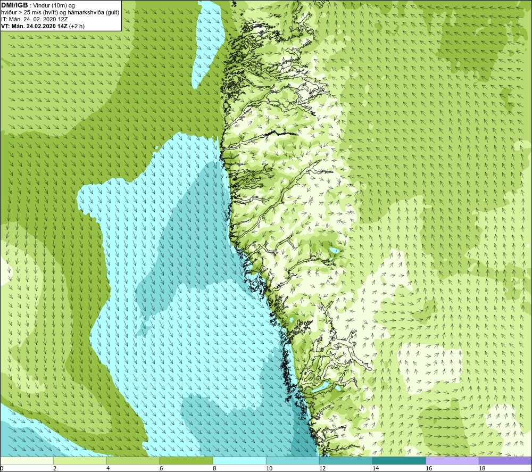
Task: Click the legend scale value 10
Action: [269, 468]
